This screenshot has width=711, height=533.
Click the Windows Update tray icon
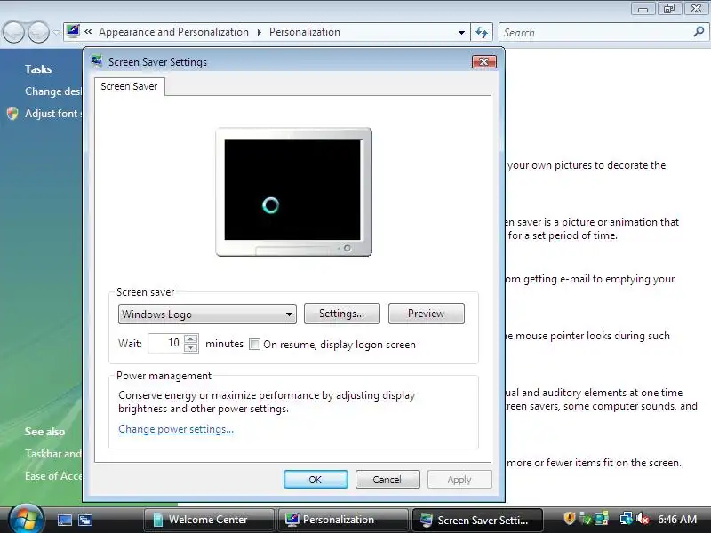click(x=602, y=519)
